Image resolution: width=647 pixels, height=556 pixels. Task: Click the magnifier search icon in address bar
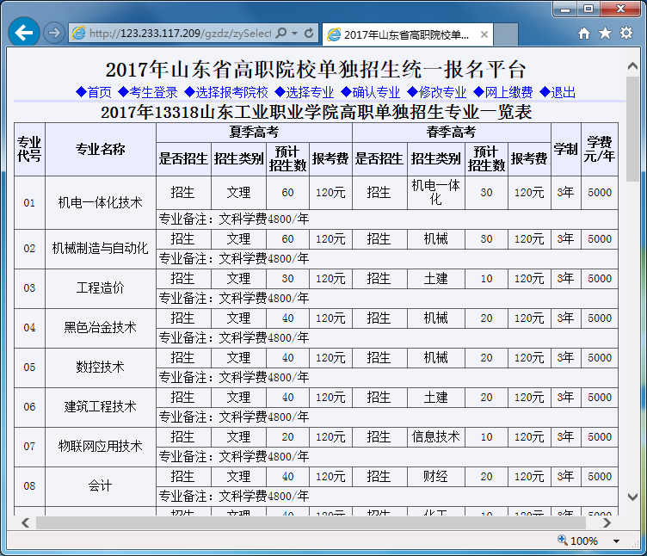(x=282, y=33)
